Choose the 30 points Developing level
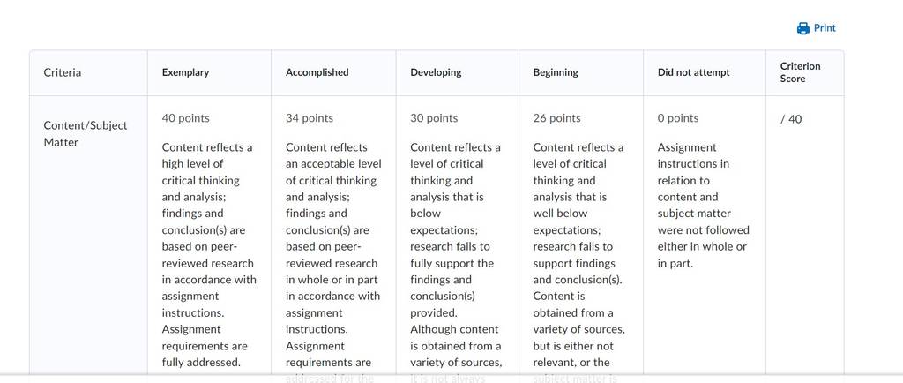Viewport: 903px width, 383px height. (434, 118)
